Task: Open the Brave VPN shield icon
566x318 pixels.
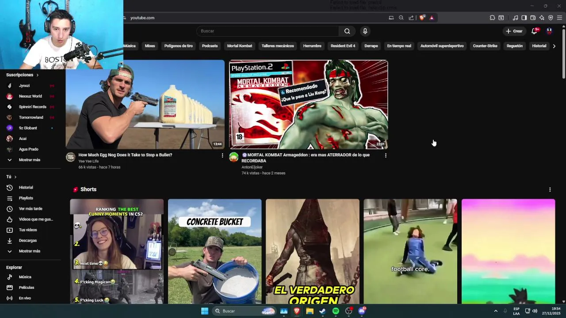Action: 551,18
